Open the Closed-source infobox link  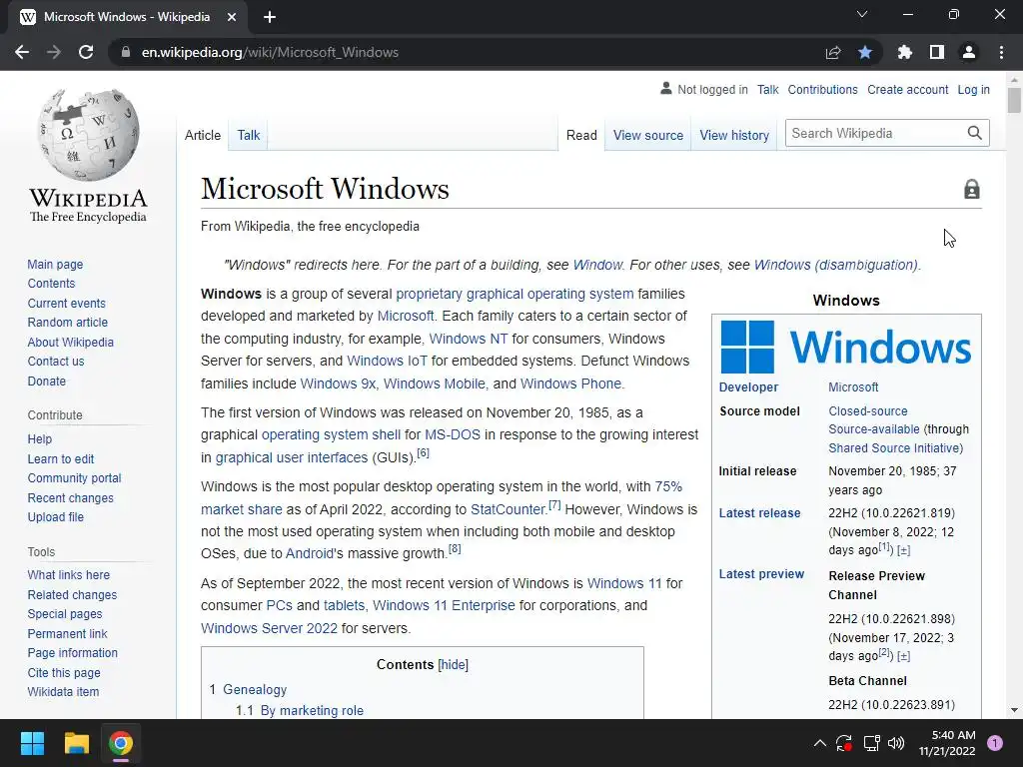(868, 410)
